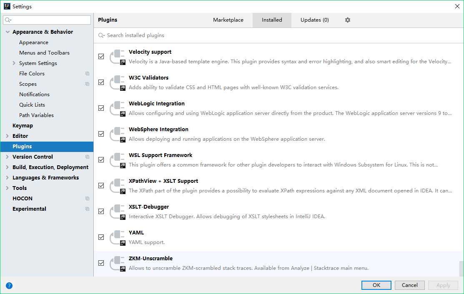The height and width of the screenshot is (294, 464).
Task: Select the WebLogic Integration plugin title
Action: (x=156, y=104)
